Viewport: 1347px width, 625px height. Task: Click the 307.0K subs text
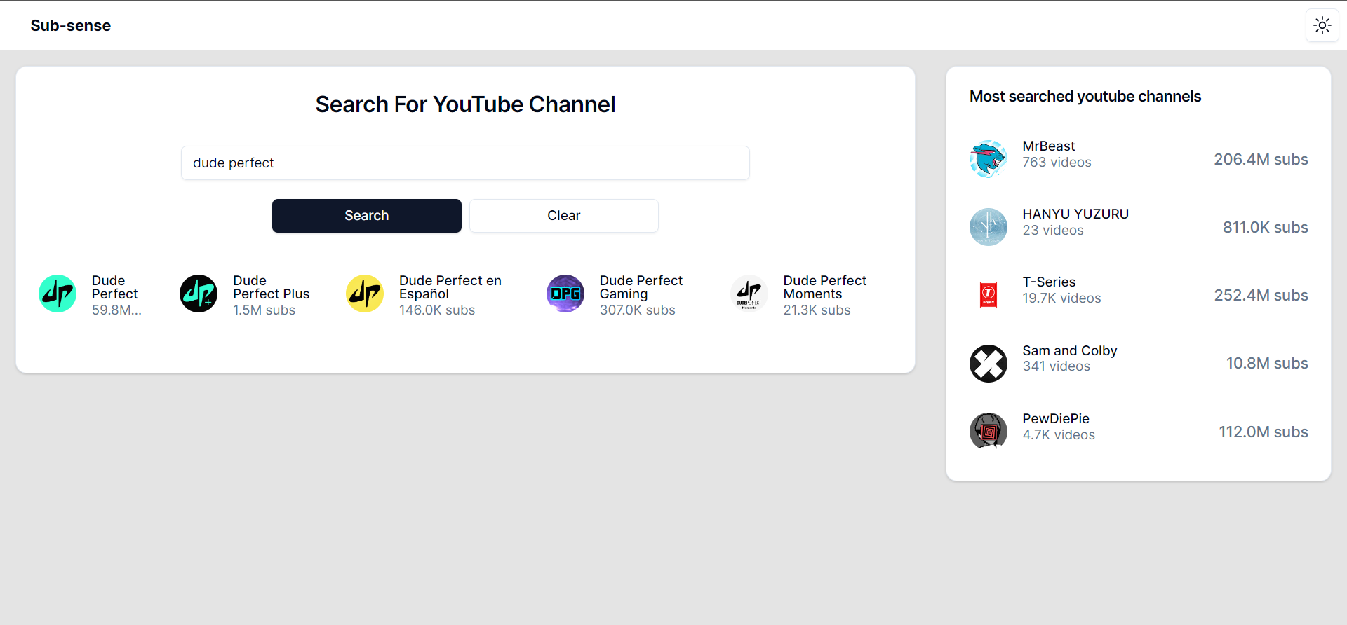click(x=638, y=310)
